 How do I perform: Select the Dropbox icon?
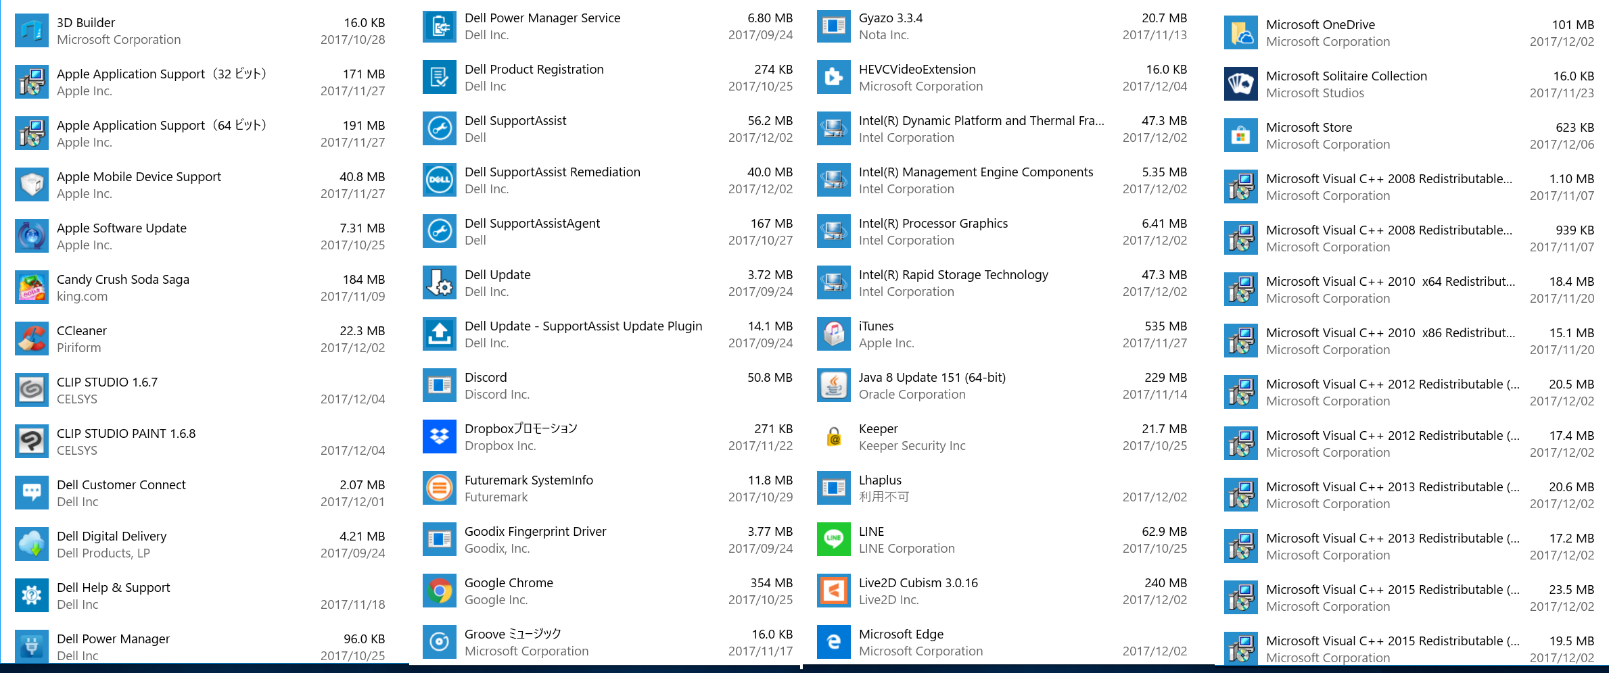coord(440,437)
